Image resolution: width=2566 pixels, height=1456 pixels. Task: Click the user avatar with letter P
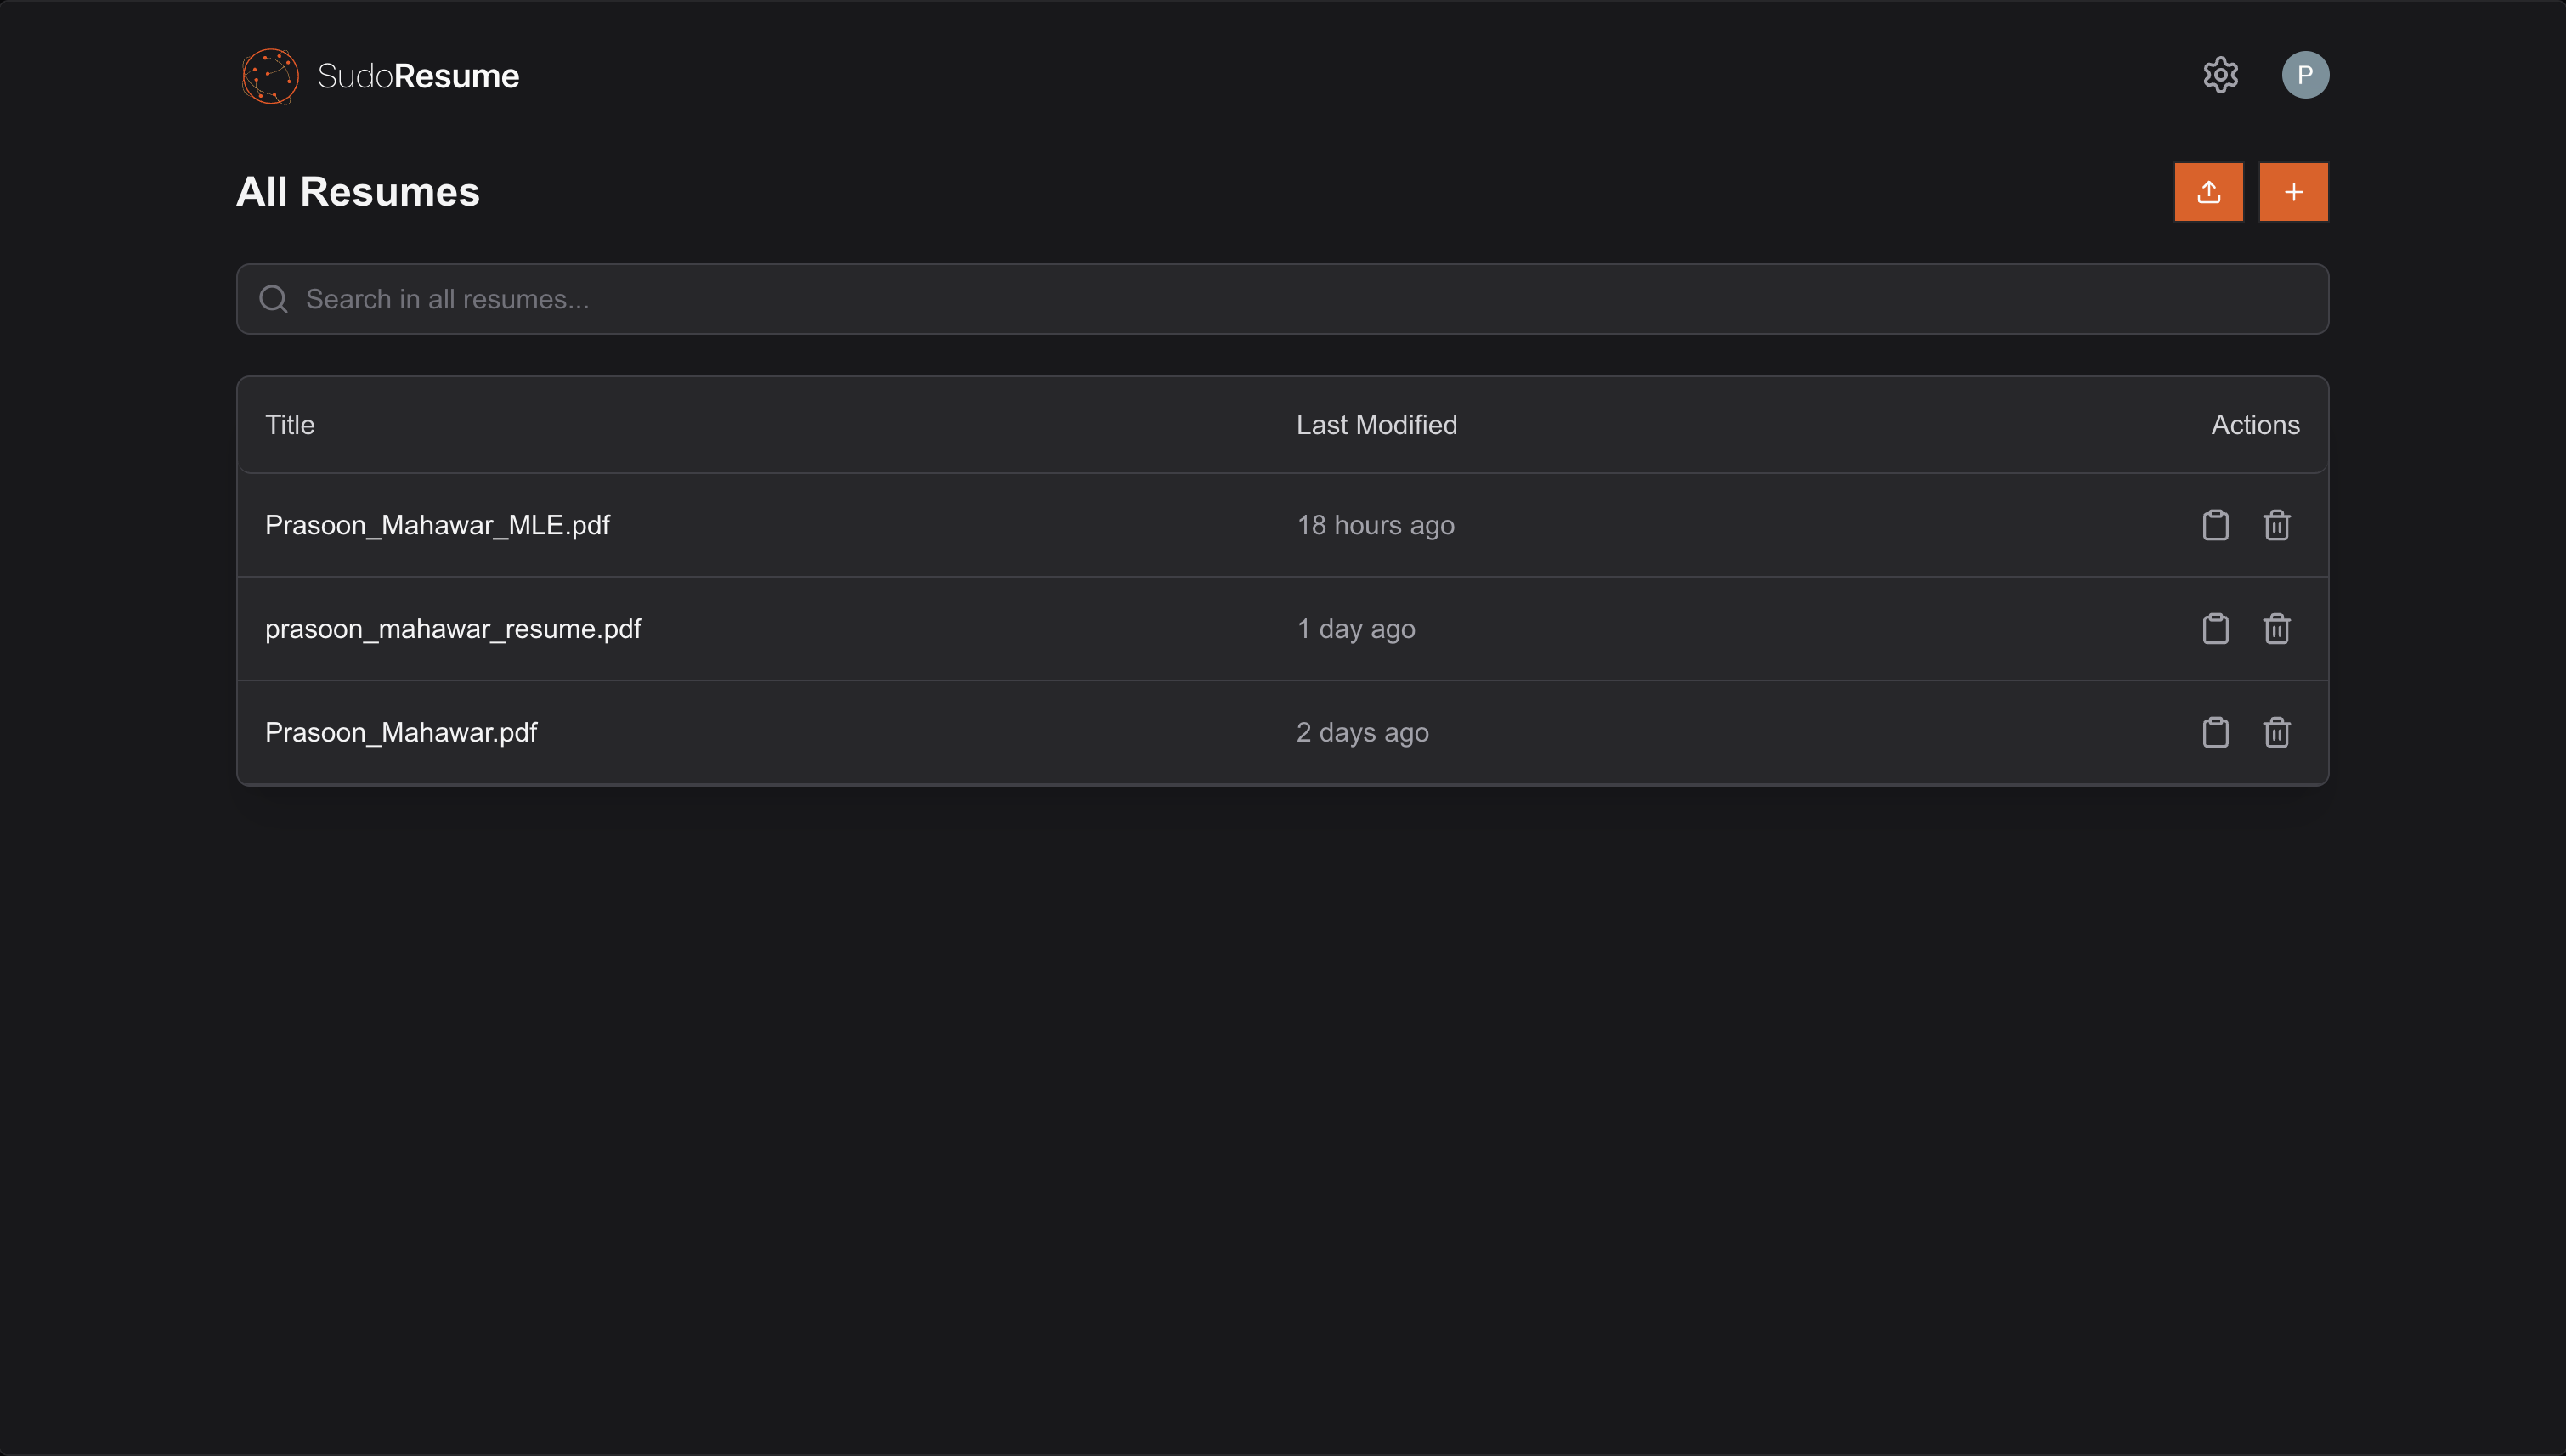click(2305, 75)
